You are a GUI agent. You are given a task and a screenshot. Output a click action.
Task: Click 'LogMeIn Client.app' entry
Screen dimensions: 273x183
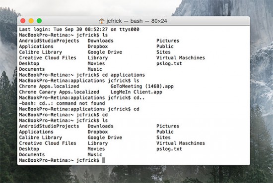point(136,92)
